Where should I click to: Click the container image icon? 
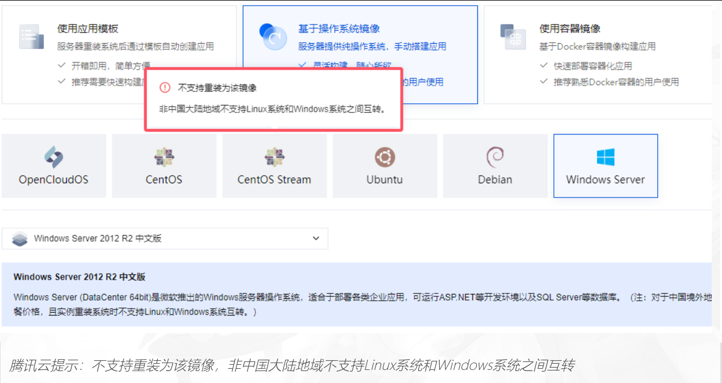514,36
